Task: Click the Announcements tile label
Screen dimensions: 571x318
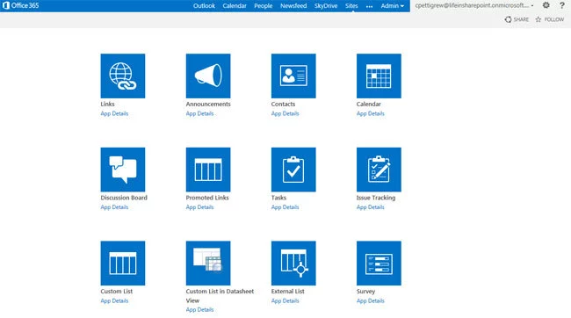Action: click(208, 105)
